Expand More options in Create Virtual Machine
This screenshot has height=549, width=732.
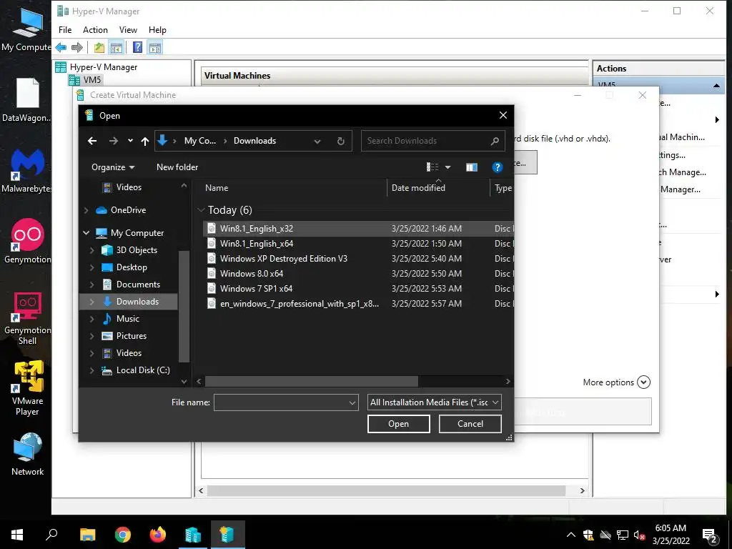[616, 382]
